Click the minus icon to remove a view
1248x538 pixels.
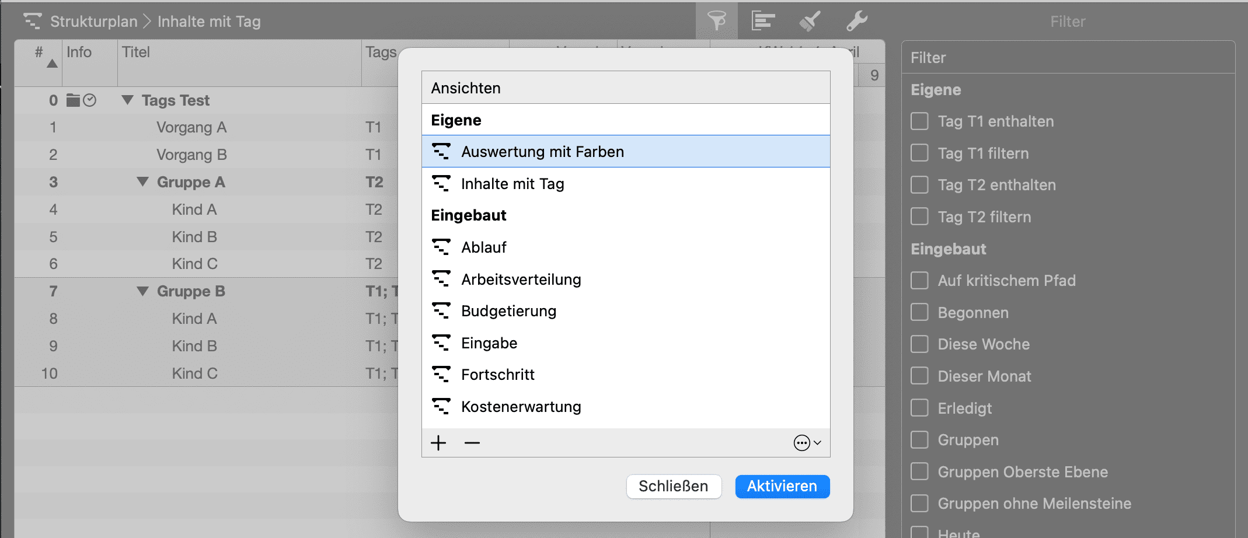click(x=472, y=443)
